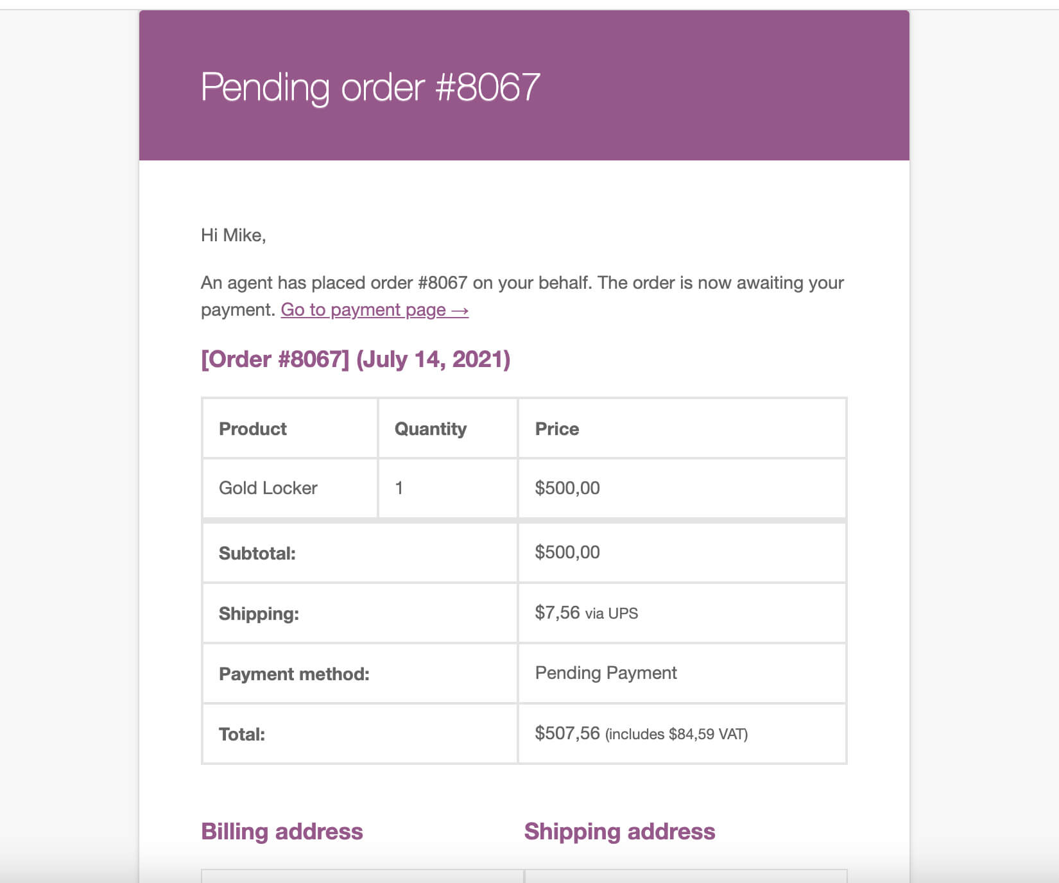Click the Subtotal label
1059x883 pixels.
pyautogui.click(x=257, y=553)
